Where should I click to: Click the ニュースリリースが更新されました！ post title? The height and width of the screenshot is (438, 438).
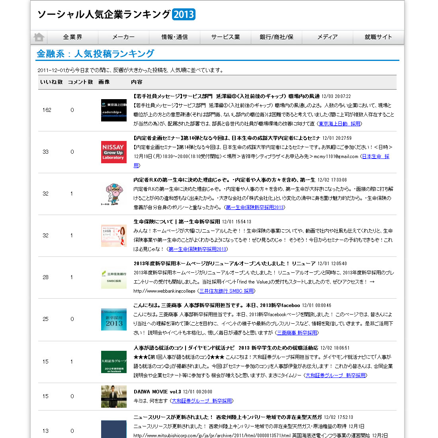[228, 417]
